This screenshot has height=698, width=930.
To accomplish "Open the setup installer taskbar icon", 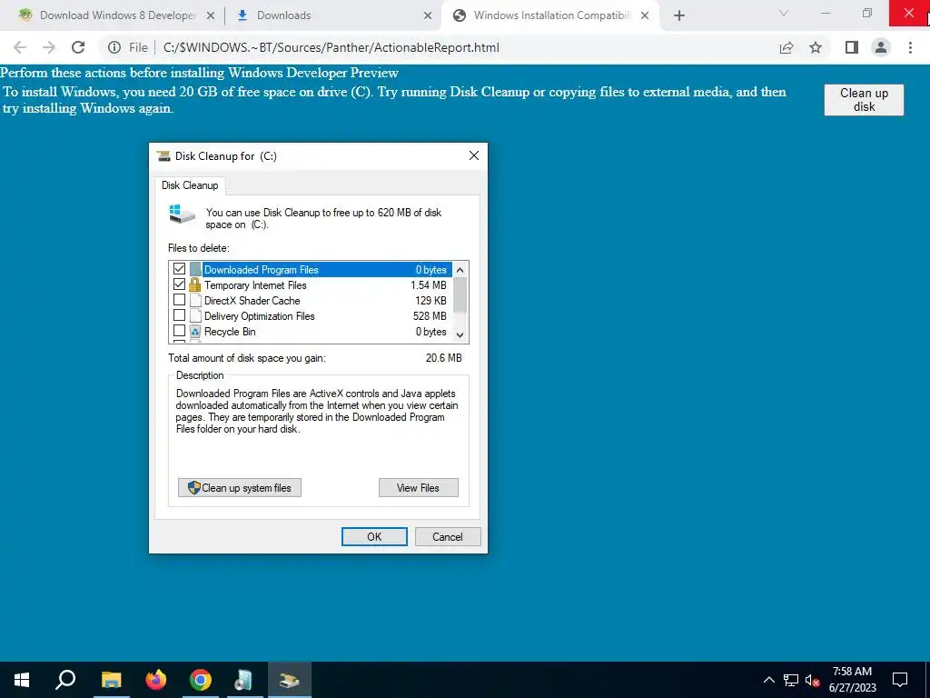I will 243,680.
